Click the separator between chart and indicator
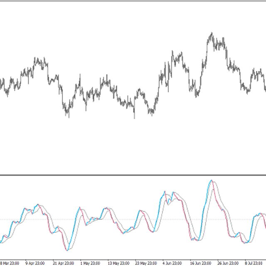The width and height of the screenshot is (266, 266). point(133,175)
